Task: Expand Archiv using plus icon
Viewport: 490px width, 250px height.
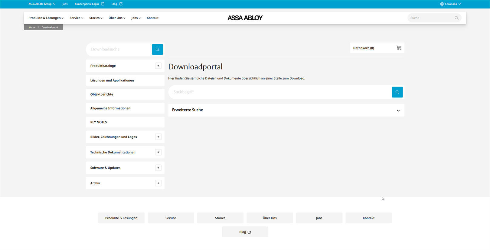Action: 158,183
